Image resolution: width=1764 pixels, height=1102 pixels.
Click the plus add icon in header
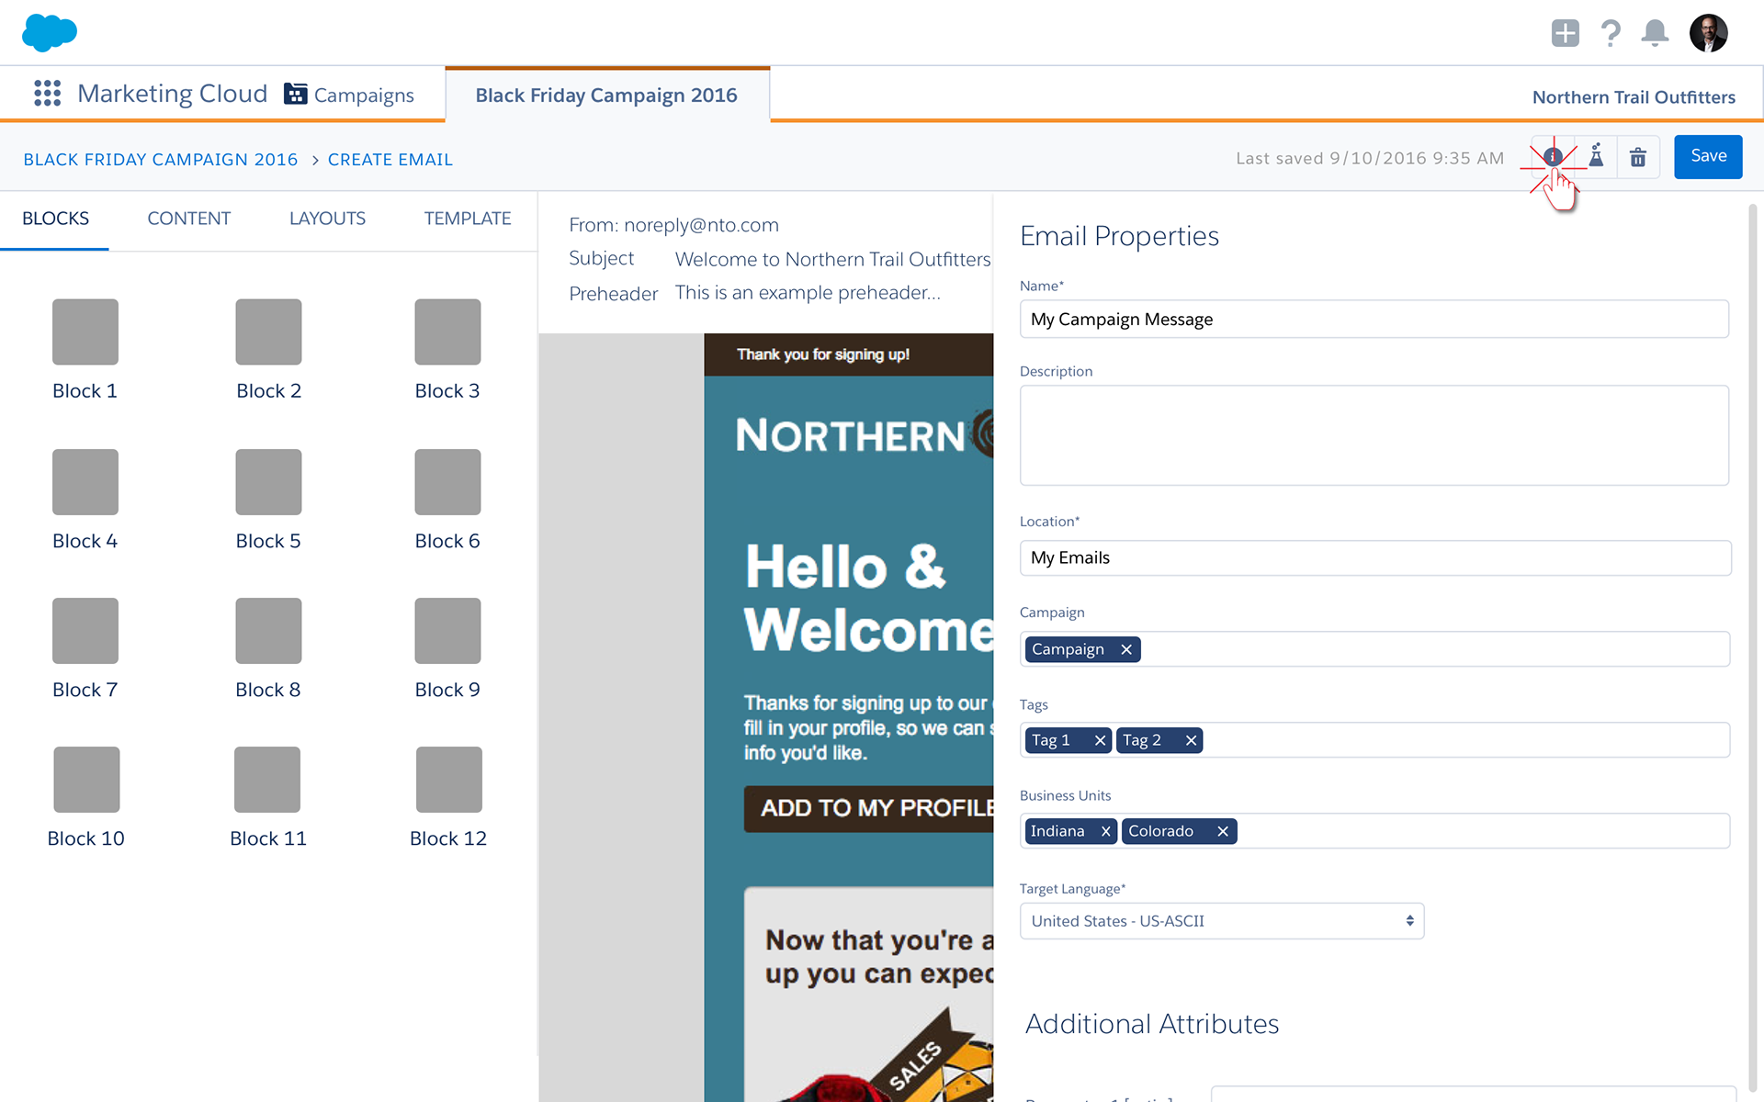tap(1565, 33)
